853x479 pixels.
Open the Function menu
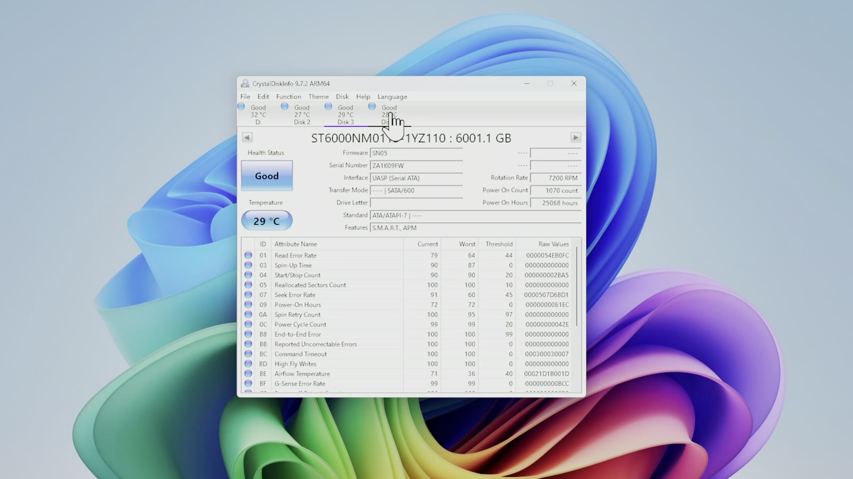pos(288,97)
